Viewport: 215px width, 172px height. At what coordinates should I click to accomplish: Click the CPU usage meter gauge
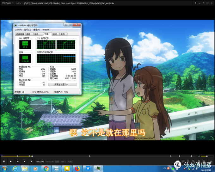point(25,45)
